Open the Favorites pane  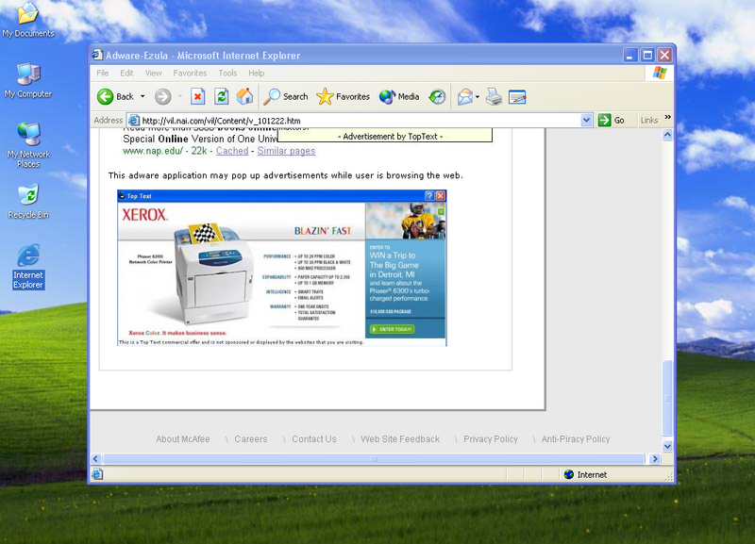click(x=344, y=97)
